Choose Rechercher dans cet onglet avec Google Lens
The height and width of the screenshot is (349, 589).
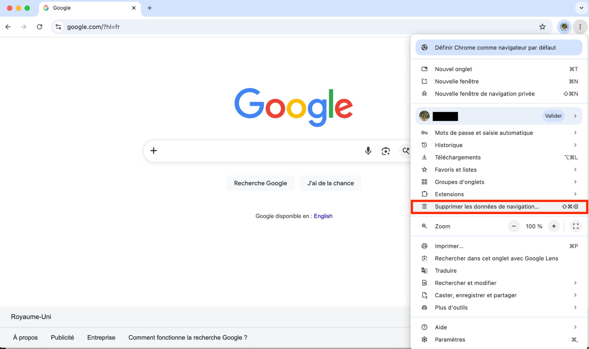pos(499,259)
